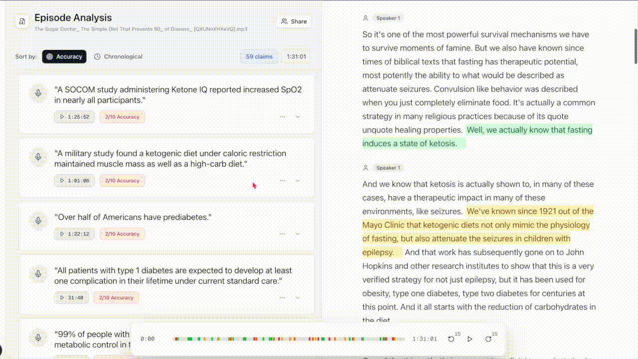Screen dimensions: 638x359
Task: Rewind 15 seconds in the audio player
Action: pos(452,339)
